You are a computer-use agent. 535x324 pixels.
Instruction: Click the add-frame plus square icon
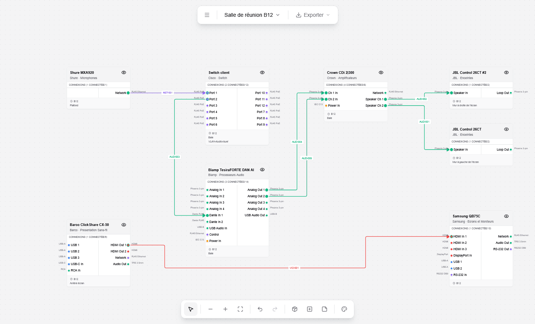tap(310, 309)
